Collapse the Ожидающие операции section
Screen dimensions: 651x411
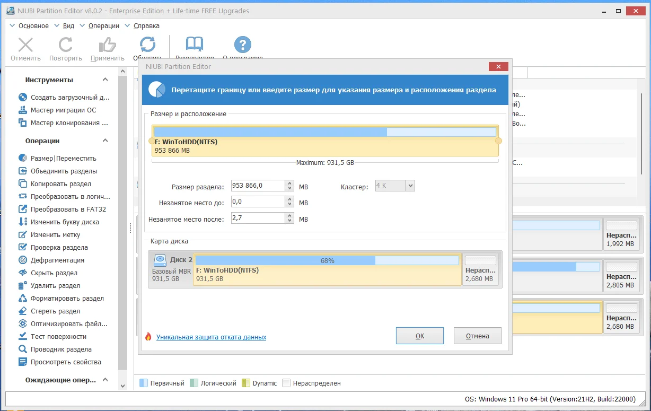105,380
